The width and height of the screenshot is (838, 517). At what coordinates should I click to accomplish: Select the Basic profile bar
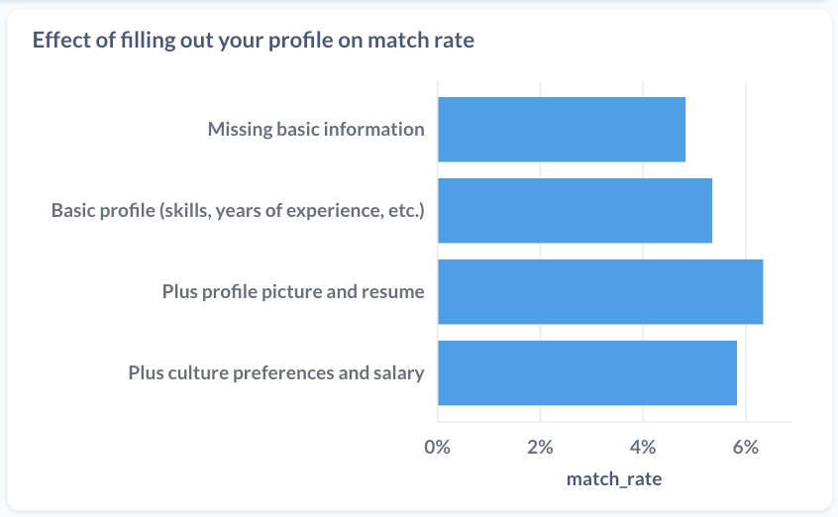click(576, 211)
